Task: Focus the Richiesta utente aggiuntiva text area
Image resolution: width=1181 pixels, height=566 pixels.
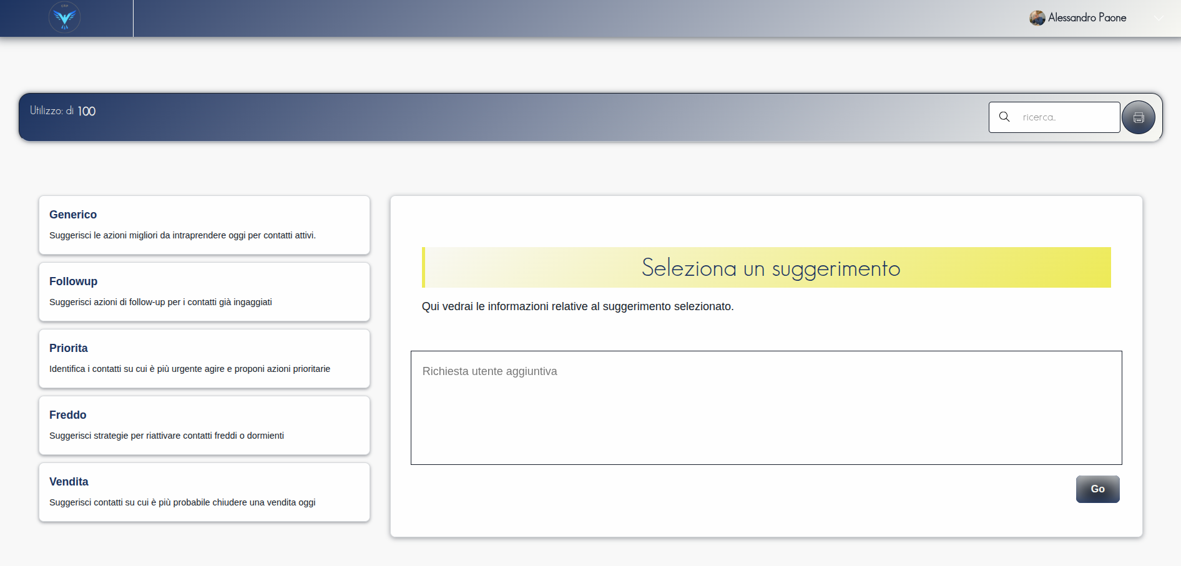Action: pos(766,407)
